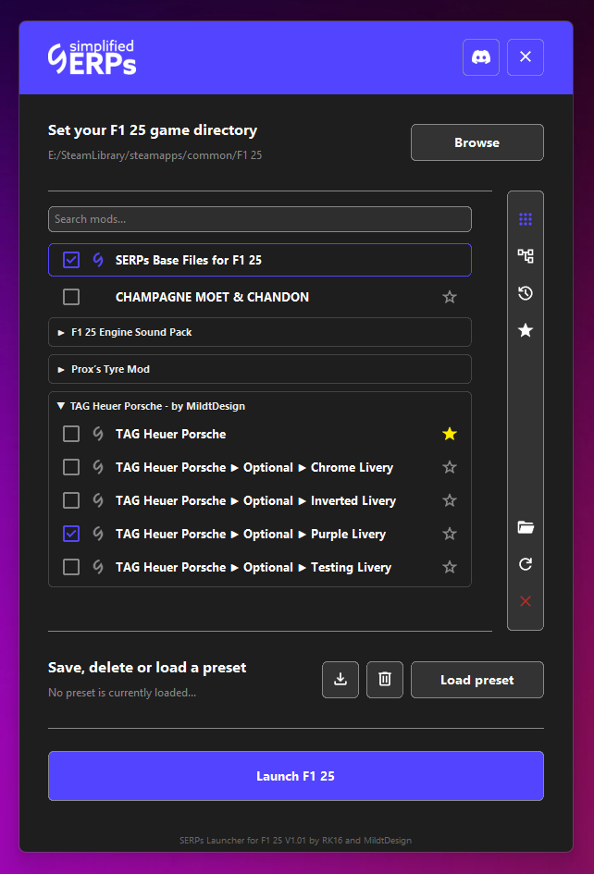Disable Purple Livery checkbox
Image resolution: width=594 pixels, height=874 pixels.
click(71, 534)
